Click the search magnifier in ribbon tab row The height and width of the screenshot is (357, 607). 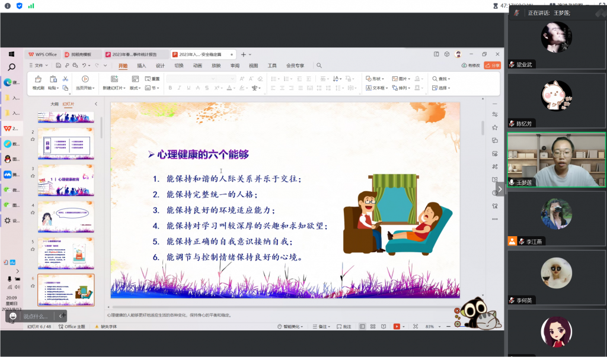click(319, 66)
